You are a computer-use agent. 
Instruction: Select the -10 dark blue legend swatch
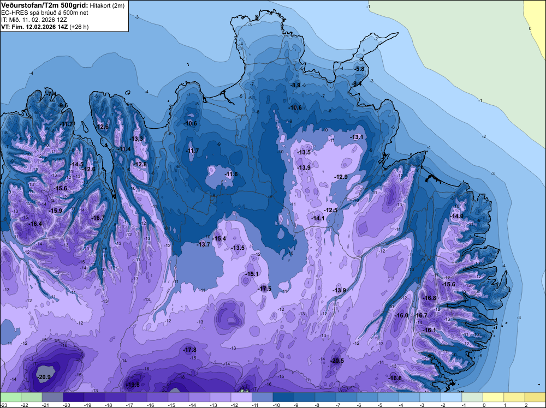tap(283, 397)
